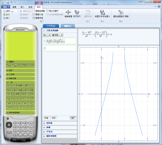Expand the 資料集 (data sets) section
This screenshot has height=145, width=162.
click(x=44, y=123)
